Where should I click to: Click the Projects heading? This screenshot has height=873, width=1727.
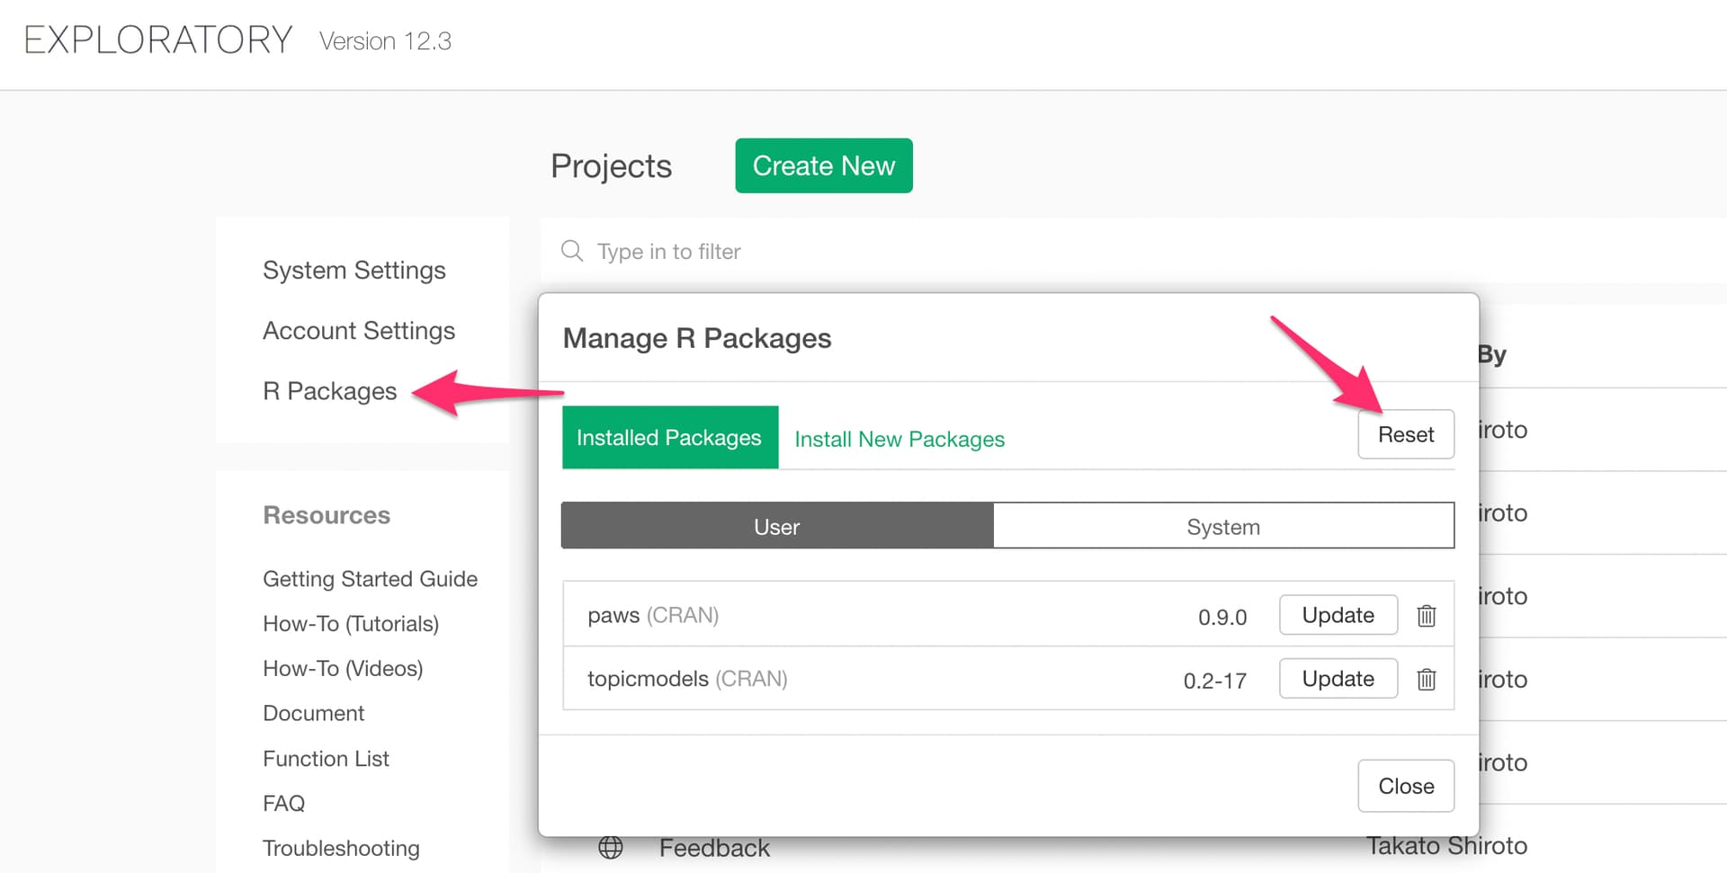click(612, 166)
